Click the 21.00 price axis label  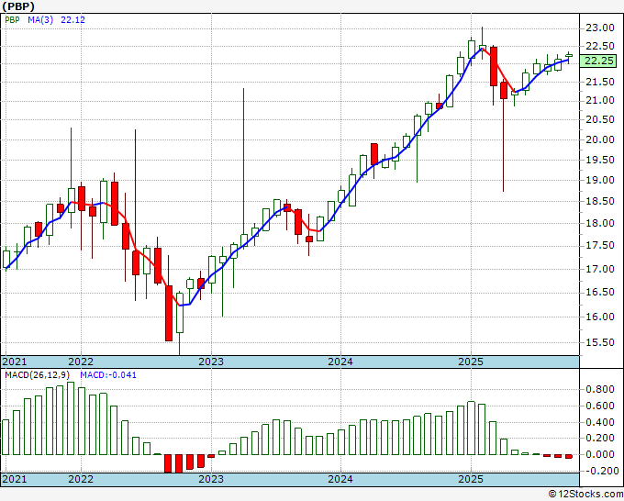600,101
